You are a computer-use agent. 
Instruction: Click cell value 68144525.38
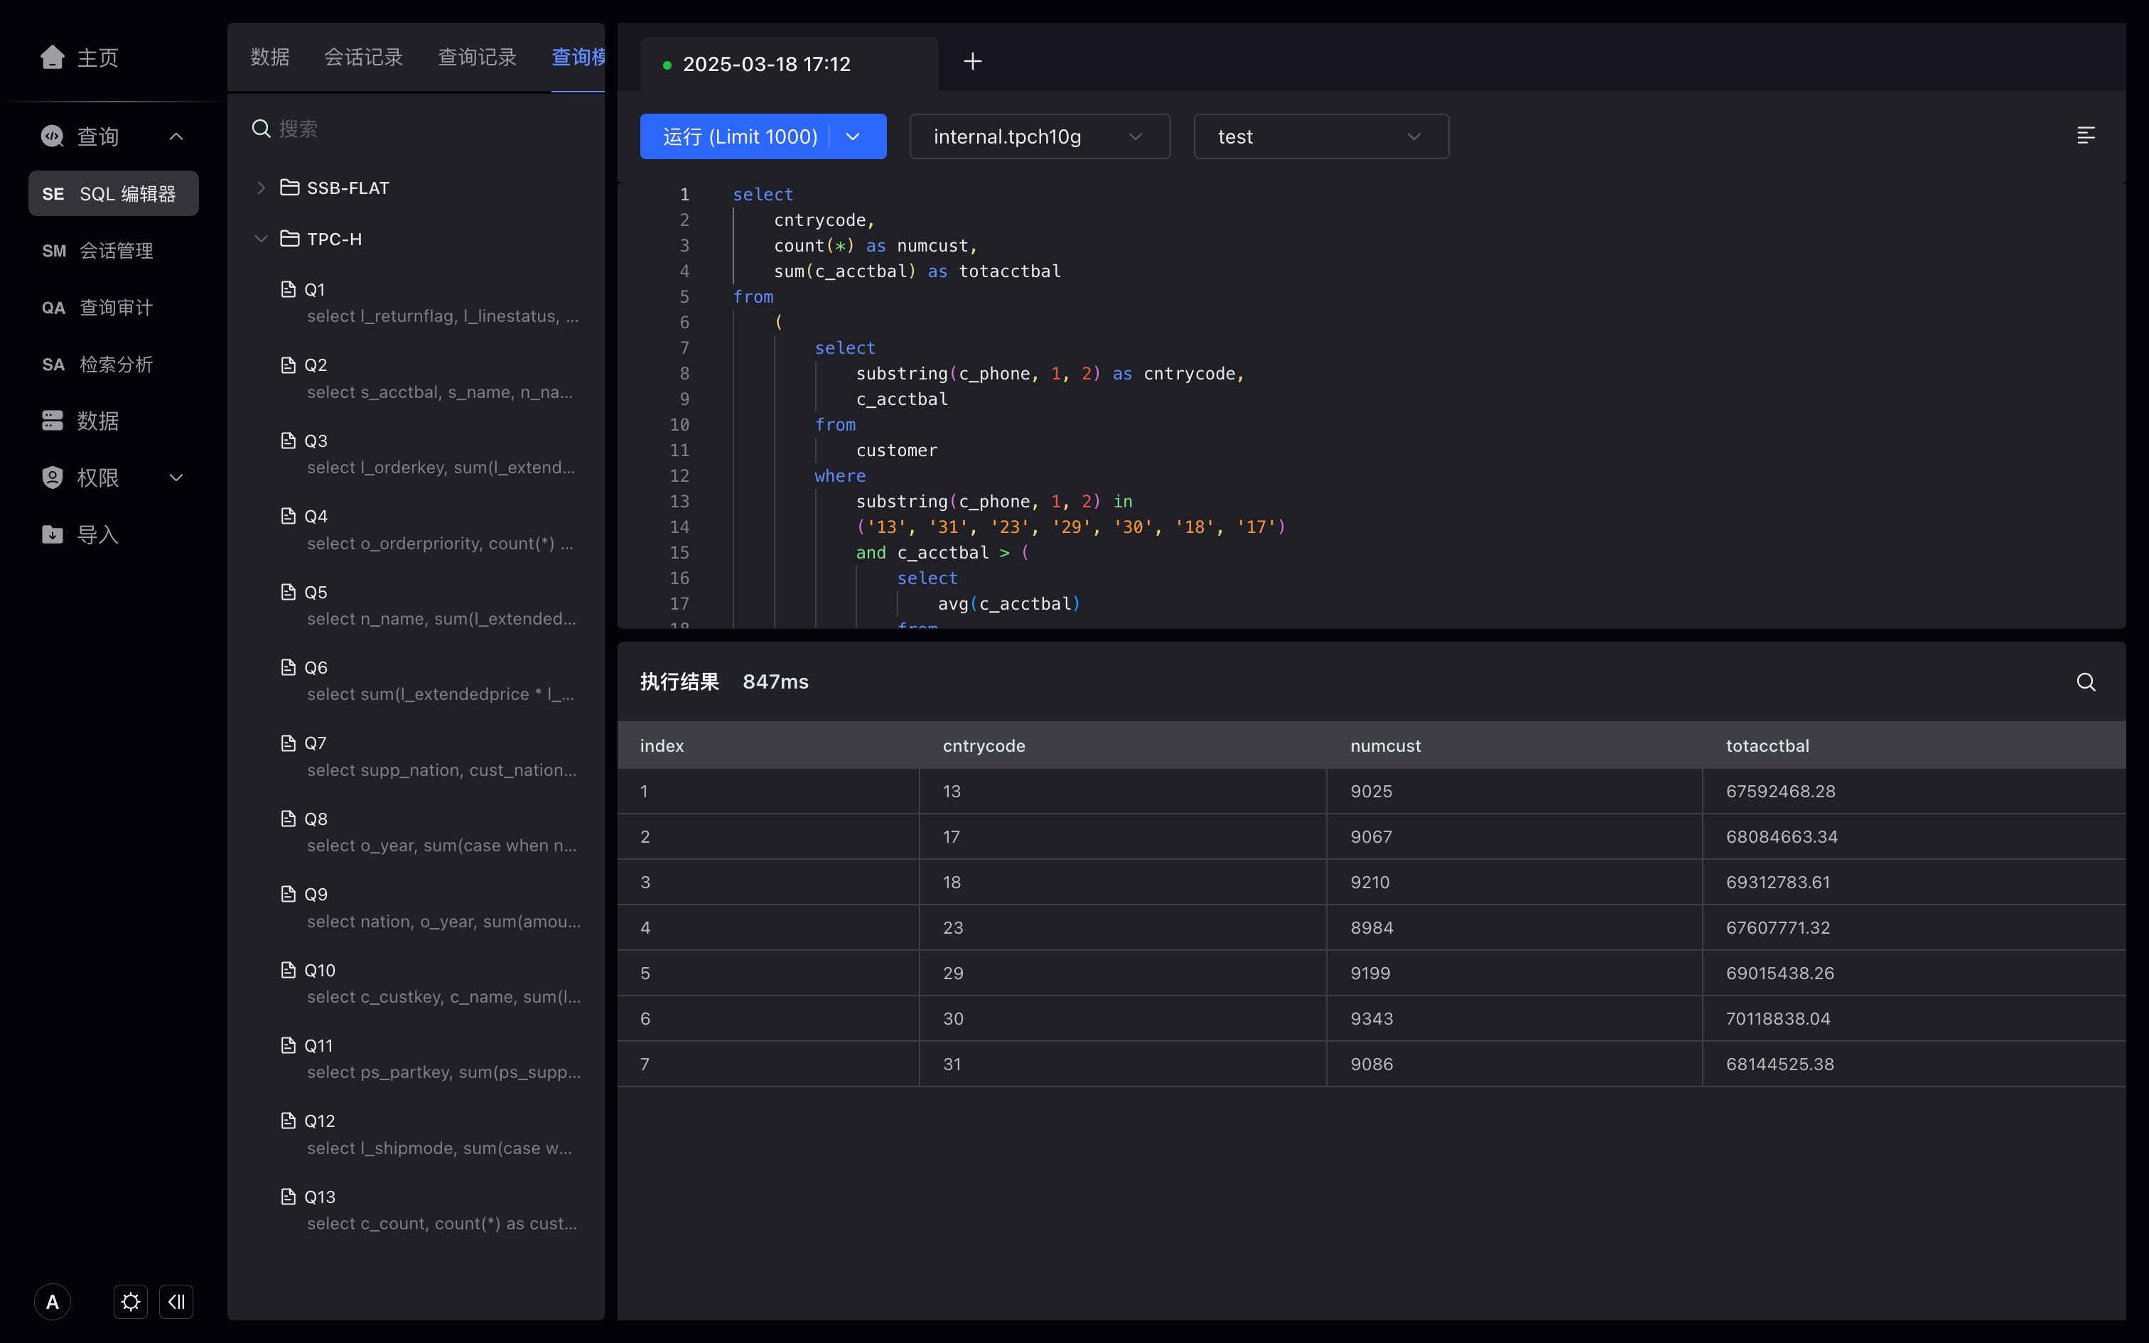click(1779, 1064)
